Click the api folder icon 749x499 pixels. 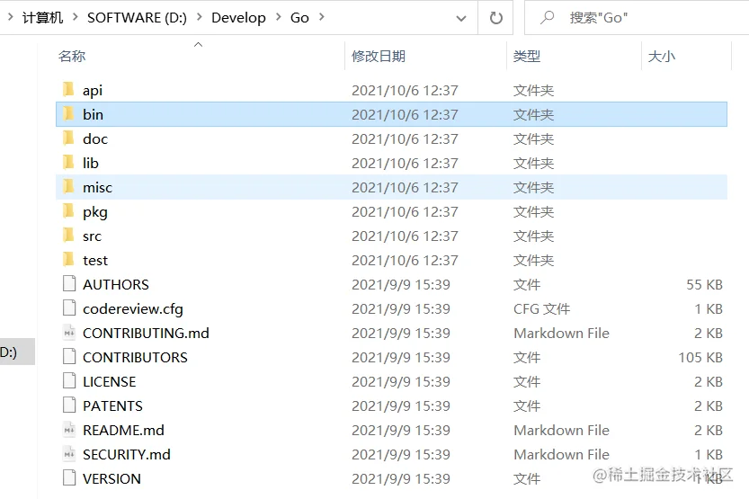68,89
